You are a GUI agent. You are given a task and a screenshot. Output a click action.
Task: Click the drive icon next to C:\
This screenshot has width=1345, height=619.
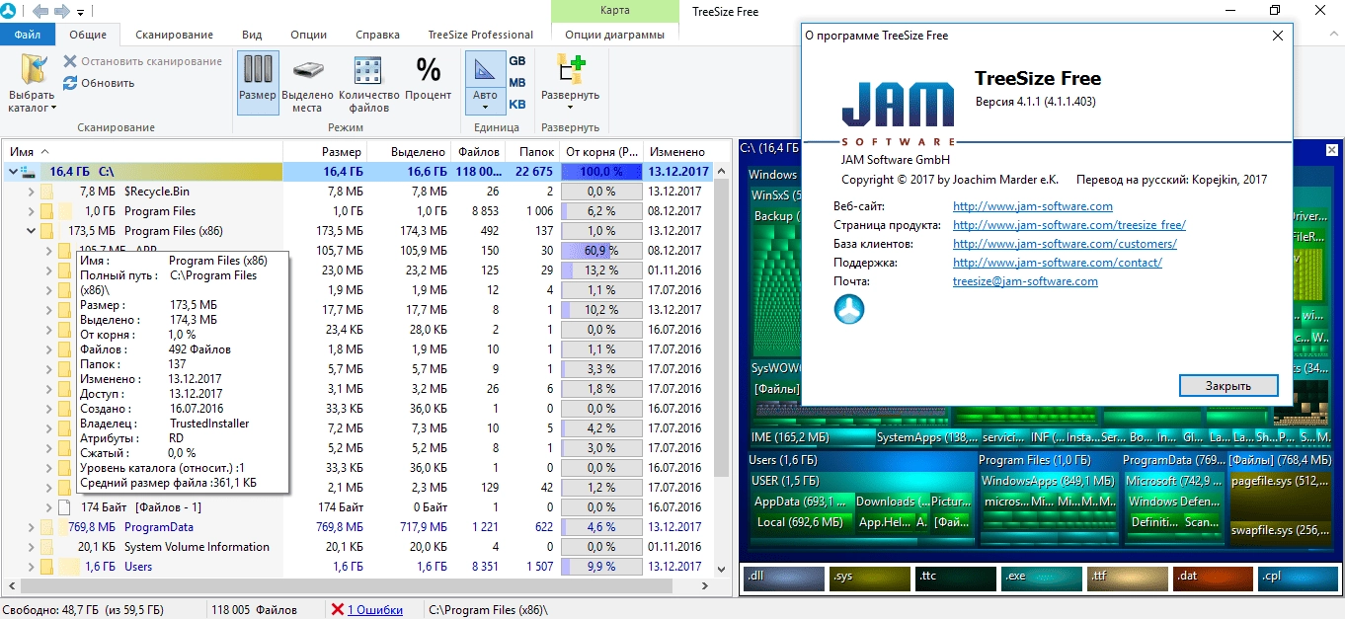point(30,172)
